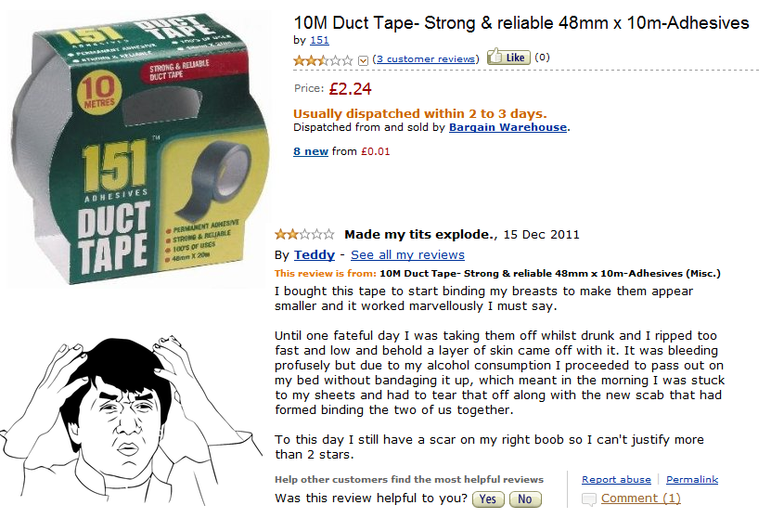Click the meme face drawing image
Viewport: 771px width, 518px height.
(130, 422)
